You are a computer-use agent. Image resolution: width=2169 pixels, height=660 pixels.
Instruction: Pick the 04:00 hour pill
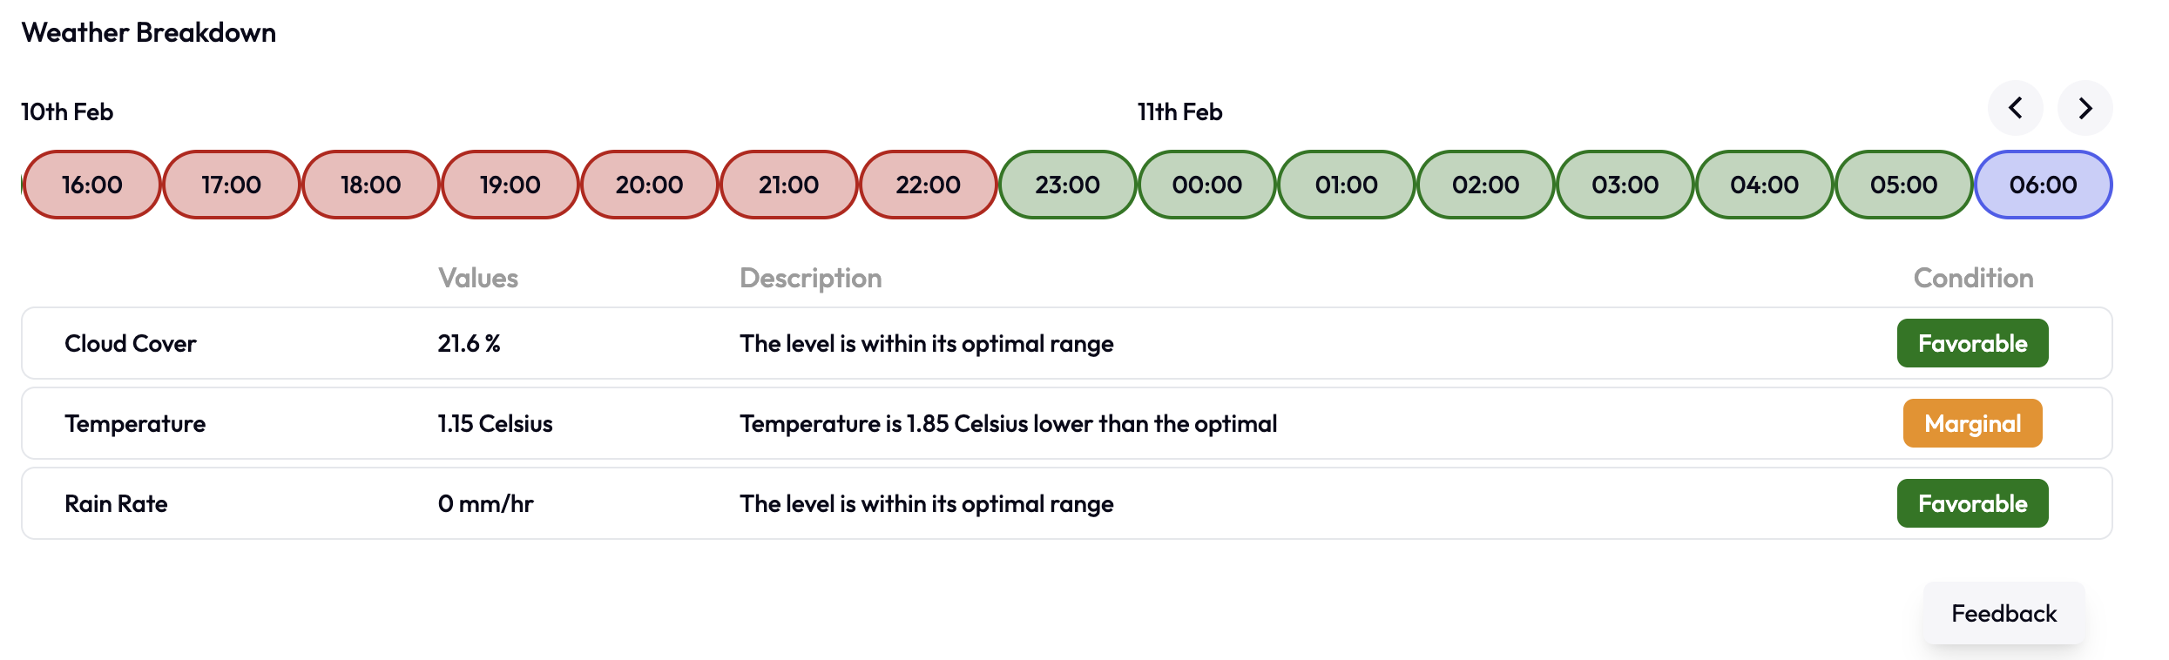point(1765,185)
